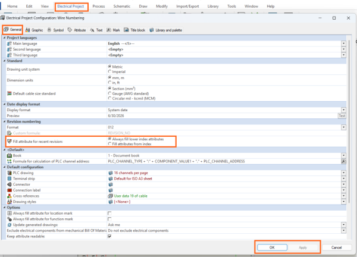The height and width of the screenshot is (257, 357).
Task: Click the Cancel button
Action: [x=337, y=247]
